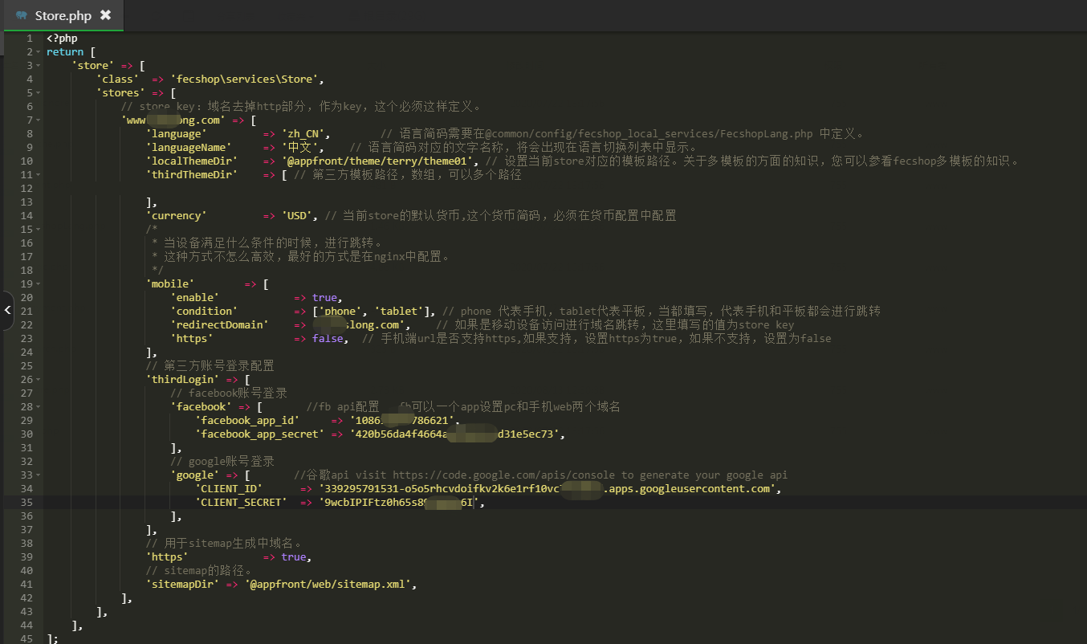Click the 'thirdThemeDir' key

tap(192, 175)
